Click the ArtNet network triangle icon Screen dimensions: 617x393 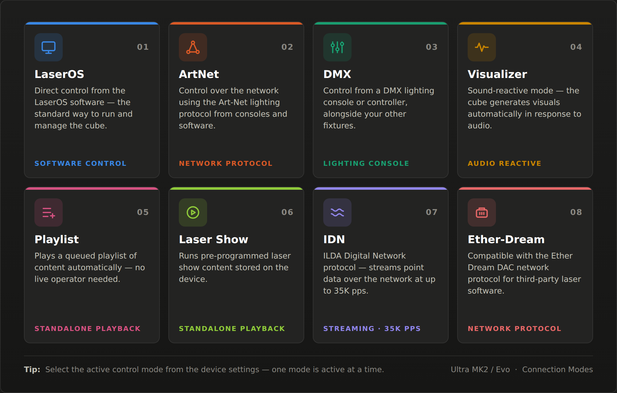pyautogui.click(x=193, y=47)
